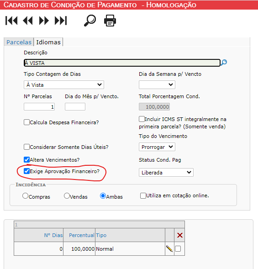Viewport: 258px width, 269px height.
Task: Click the lookup magnifier beside Descrição field
Action: click(224, 63)
